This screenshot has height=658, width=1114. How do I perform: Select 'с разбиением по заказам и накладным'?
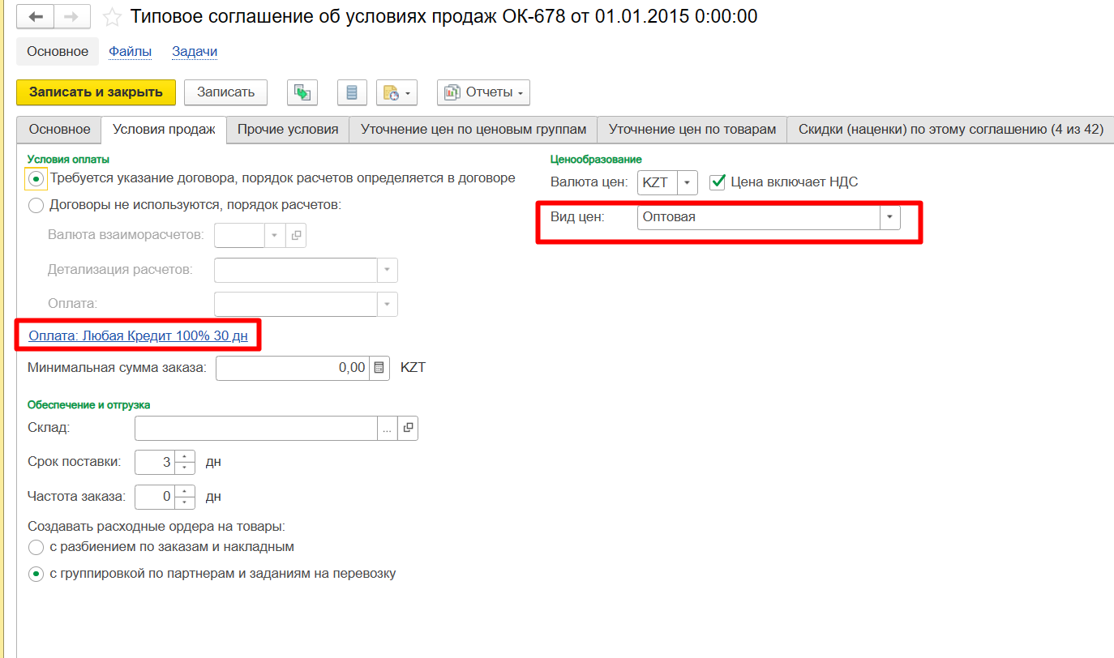pyautogui.click(x=36, y=547)
